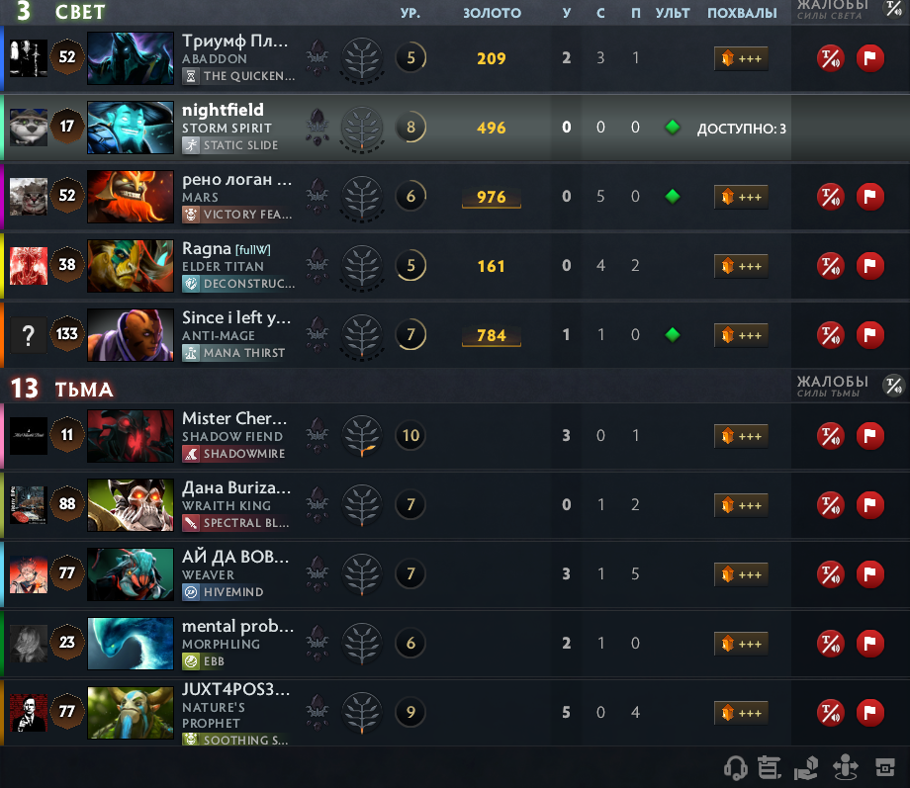Report Shadow Fiend player using flag icon
The width and height of the screenshot is (910, 788).
(870, 436)
